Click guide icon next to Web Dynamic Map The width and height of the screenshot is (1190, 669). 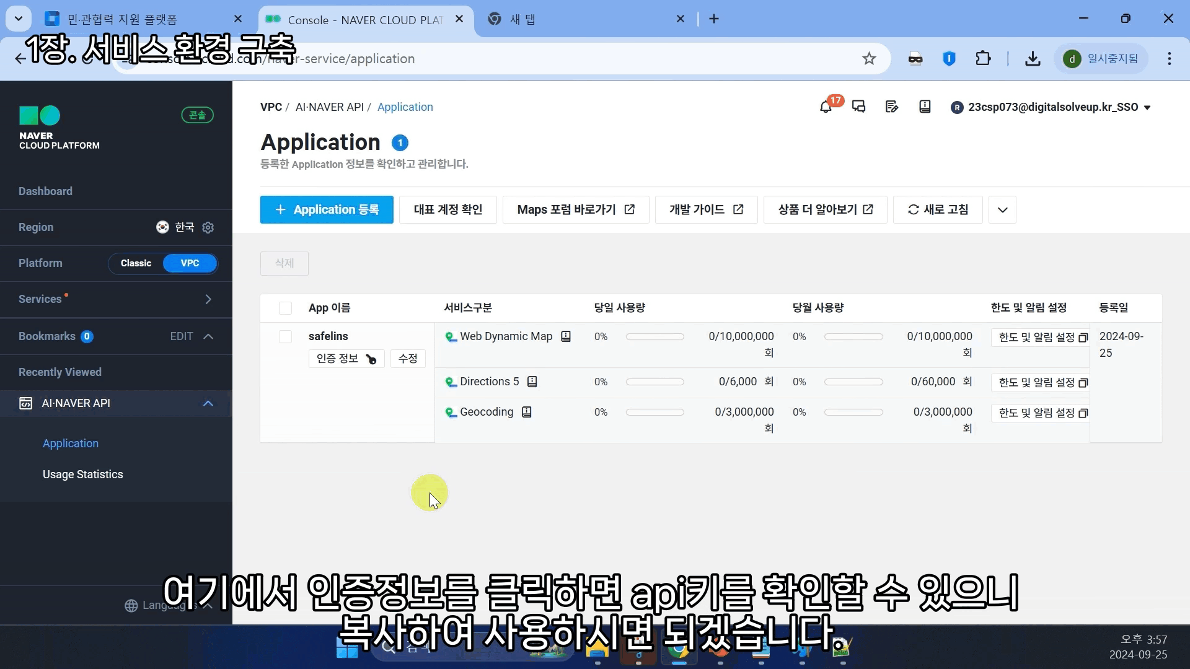566,336
